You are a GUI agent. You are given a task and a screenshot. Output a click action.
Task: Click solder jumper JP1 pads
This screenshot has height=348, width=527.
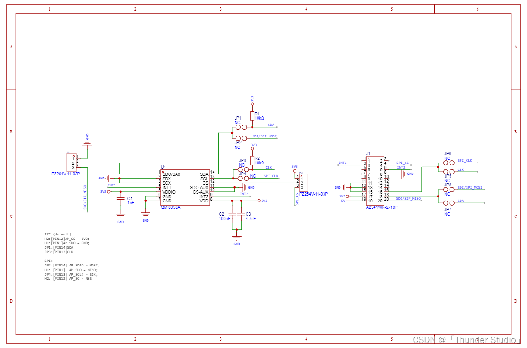[x=241, y=127]
